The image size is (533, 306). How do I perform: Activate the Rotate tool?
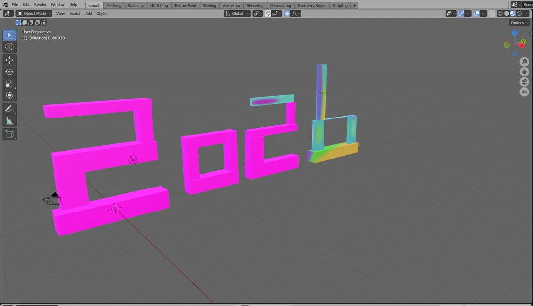click(x=9, y=72)
